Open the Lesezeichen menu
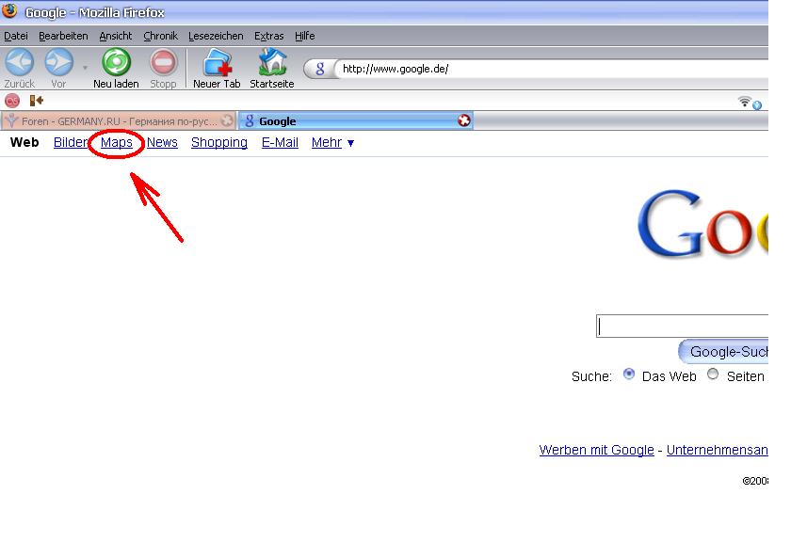 [216, 36]
